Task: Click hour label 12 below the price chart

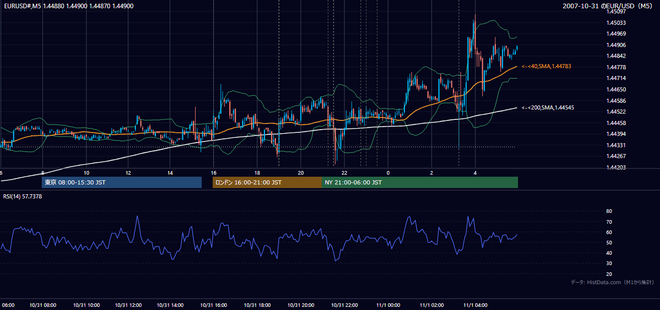Action: coord(129,173)
